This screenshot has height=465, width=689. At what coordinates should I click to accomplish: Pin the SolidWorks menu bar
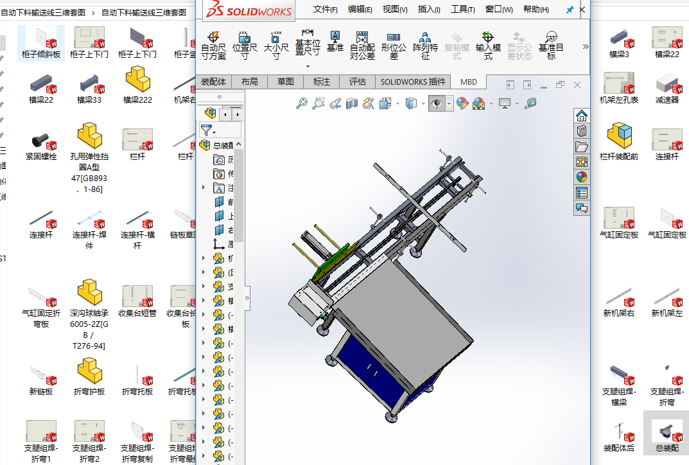(570, 10)
